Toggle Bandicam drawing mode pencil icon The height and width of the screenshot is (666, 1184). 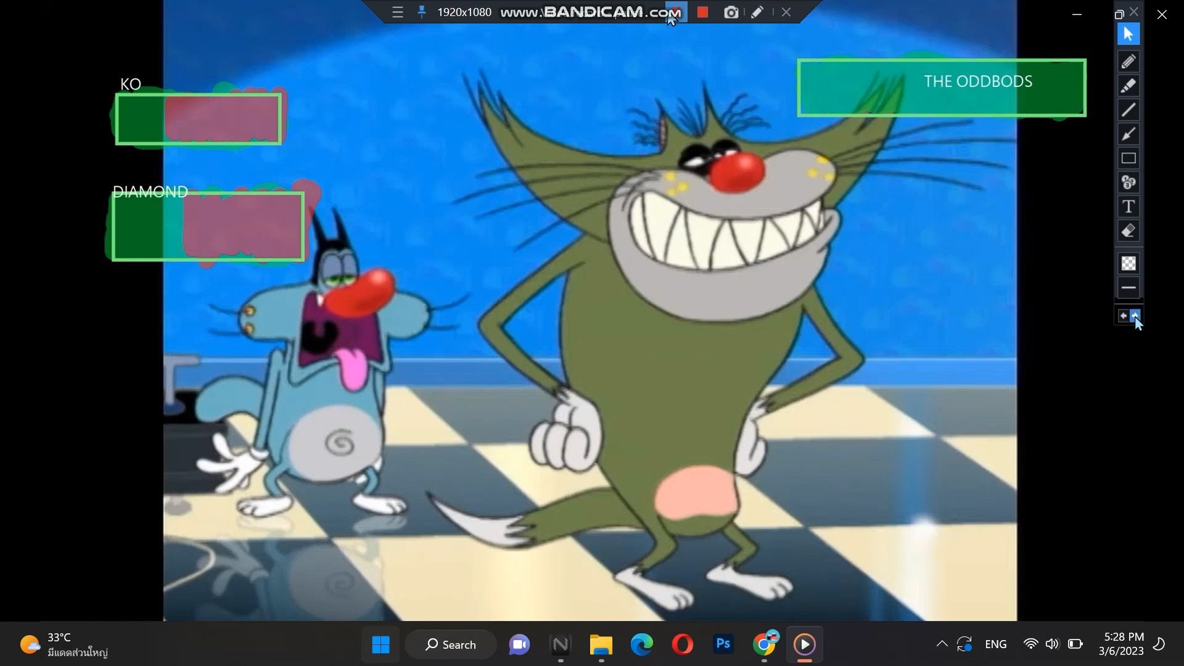click(x=757, y=12)
